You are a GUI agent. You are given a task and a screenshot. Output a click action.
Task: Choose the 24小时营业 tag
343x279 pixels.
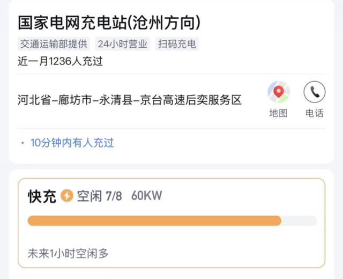[123, 44]
